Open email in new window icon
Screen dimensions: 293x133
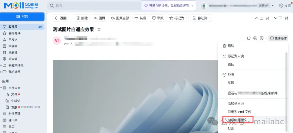point(249,38)
